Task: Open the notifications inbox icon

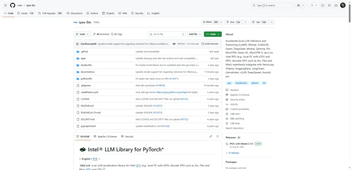Action: (336, 6)
